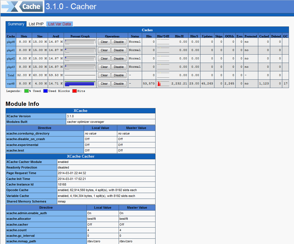
Task: Click the xcache.experimental directive
Action: tap(22, 145)
